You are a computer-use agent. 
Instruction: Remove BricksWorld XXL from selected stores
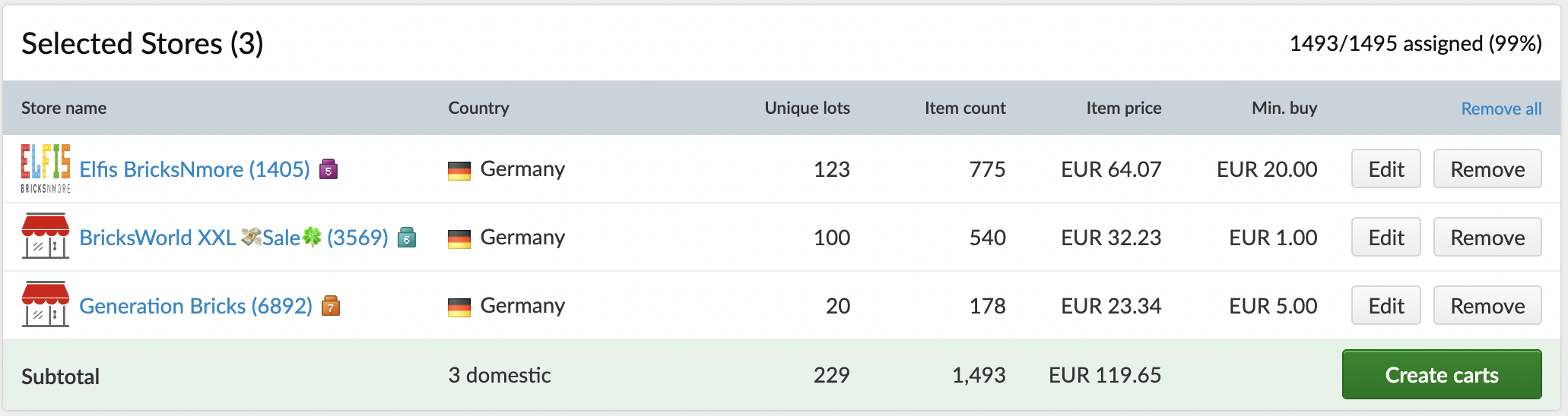tap(1487, 238)
